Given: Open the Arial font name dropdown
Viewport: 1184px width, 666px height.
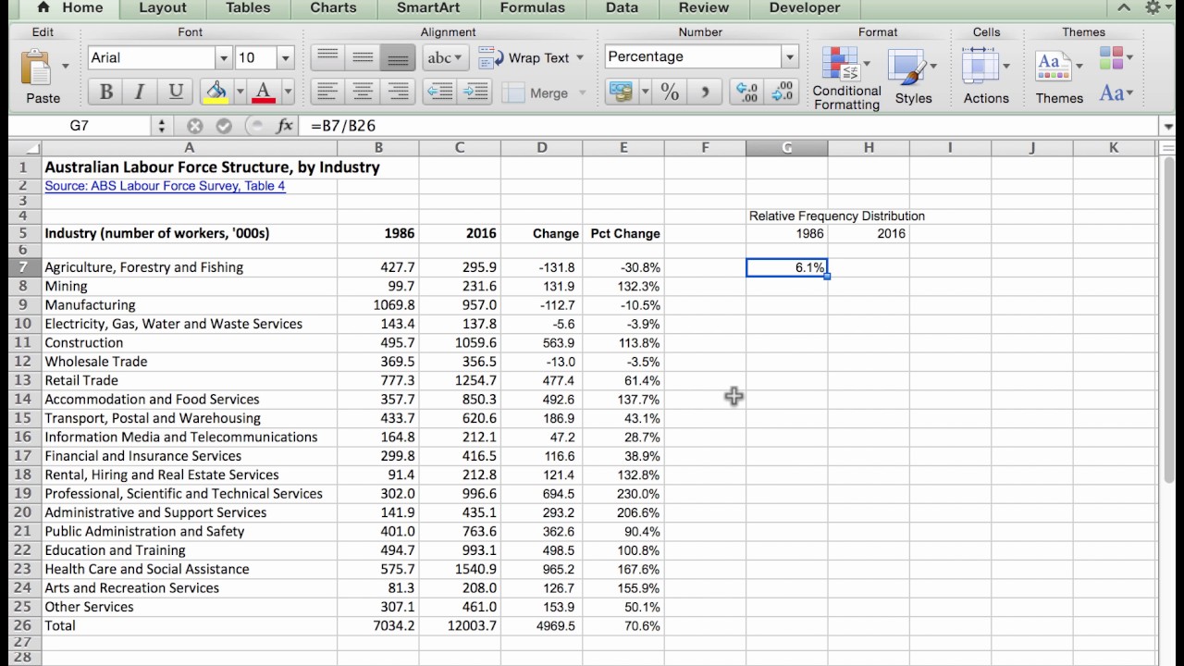Looking at the screenshot, I should 223,58.
